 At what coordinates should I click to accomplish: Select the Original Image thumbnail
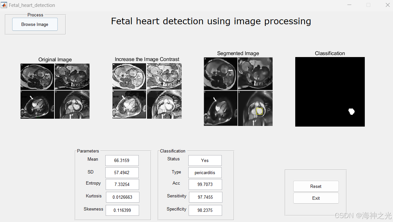pyautogui.click(x=55, y=91)
